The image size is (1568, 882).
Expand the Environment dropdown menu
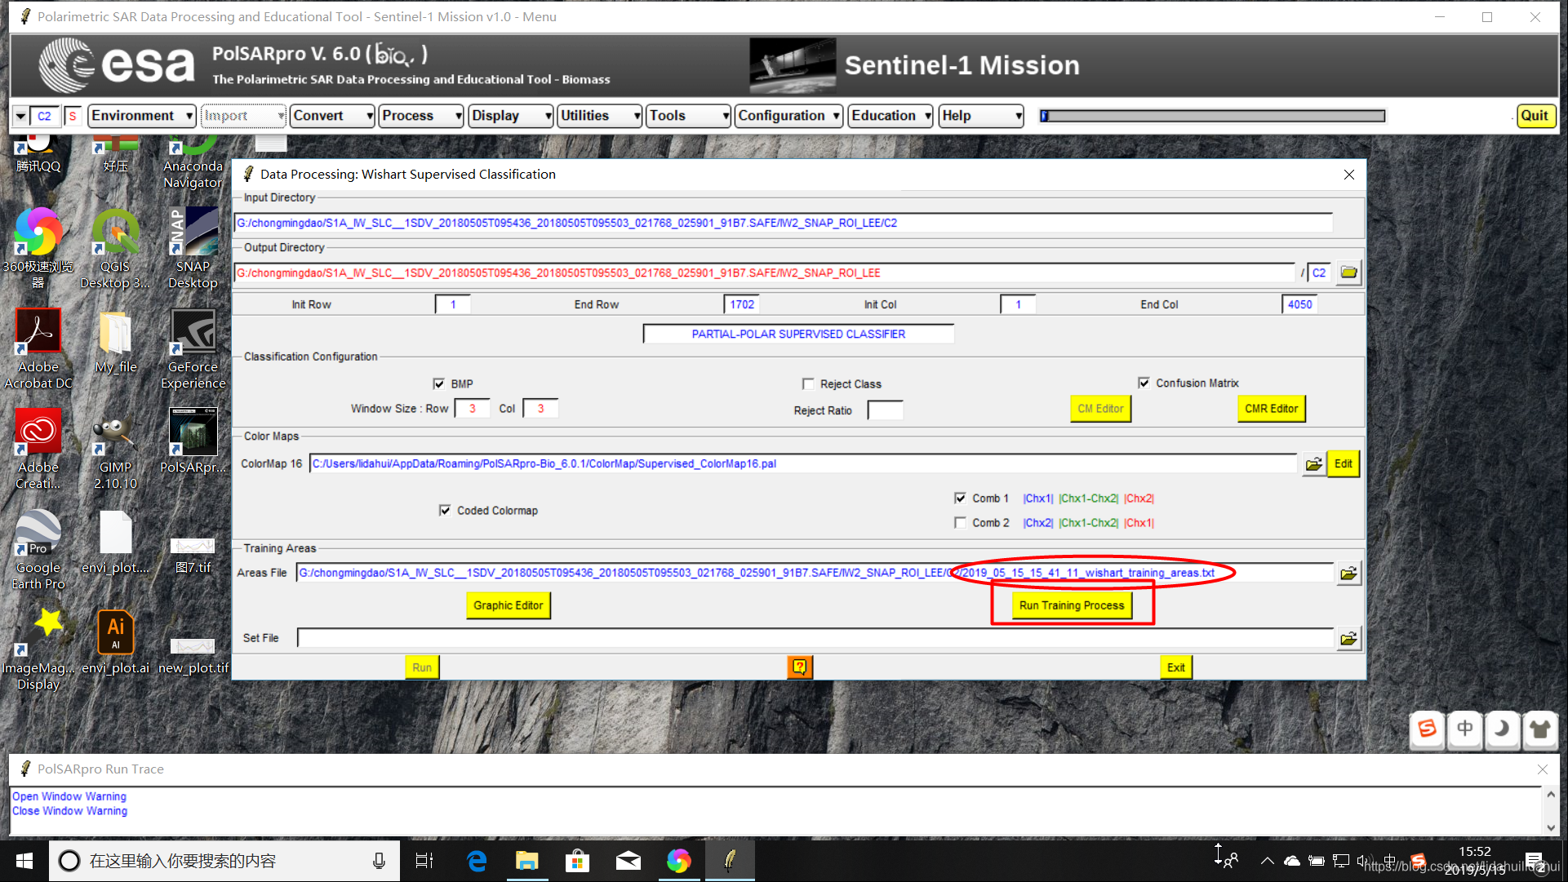click(142, 116)
